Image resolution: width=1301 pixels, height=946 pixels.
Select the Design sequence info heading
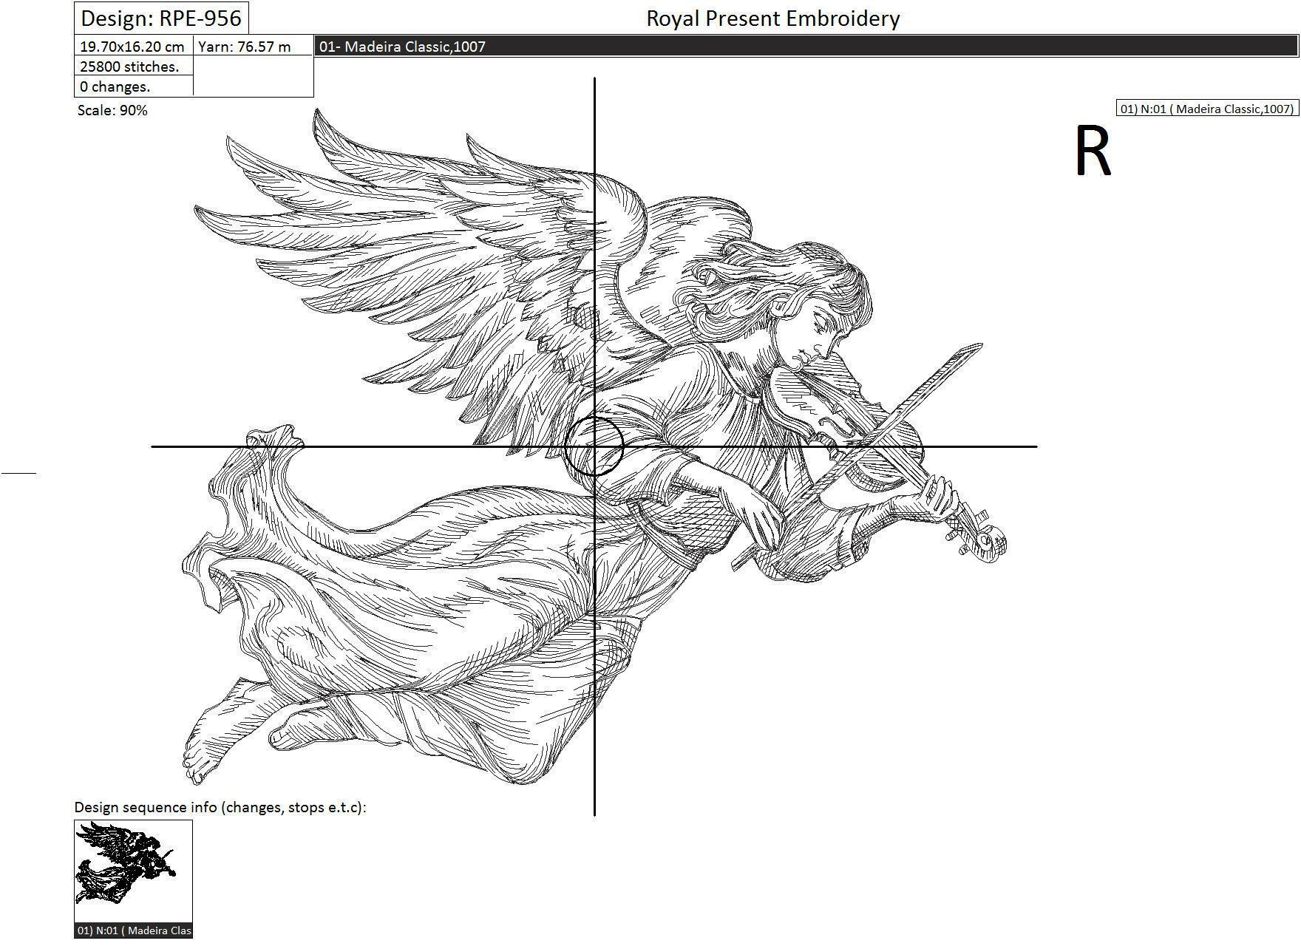(x=220, y=807)
